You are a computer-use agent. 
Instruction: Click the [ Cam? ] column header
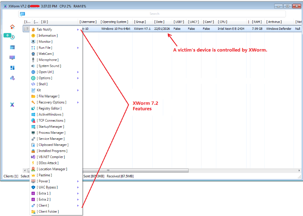pyautogui.click(x=208, y=22)
